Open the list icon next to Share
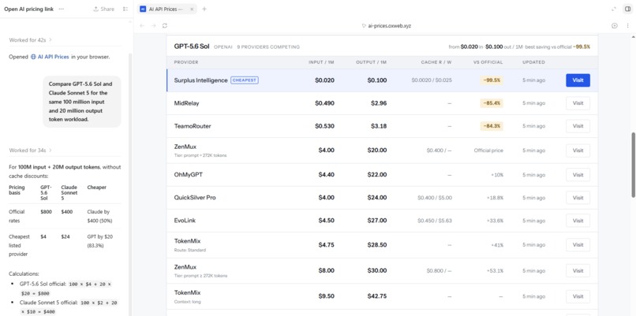Viewport: 636px width, 316px height. (x=125, y=9)
